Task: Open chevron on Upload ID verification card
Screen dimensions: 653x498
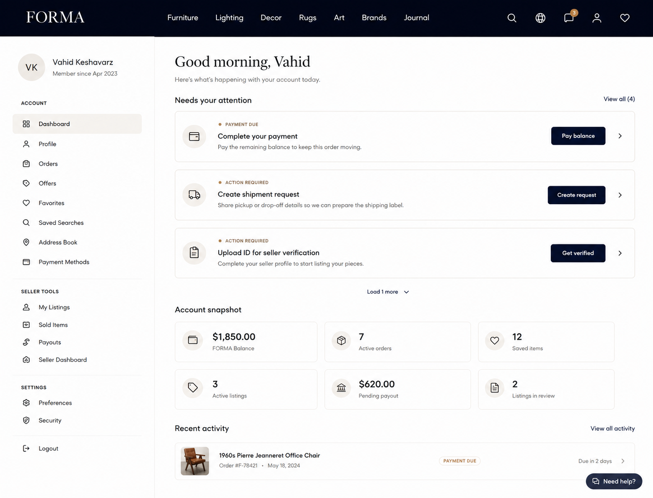Action: (x=620, y=253)
